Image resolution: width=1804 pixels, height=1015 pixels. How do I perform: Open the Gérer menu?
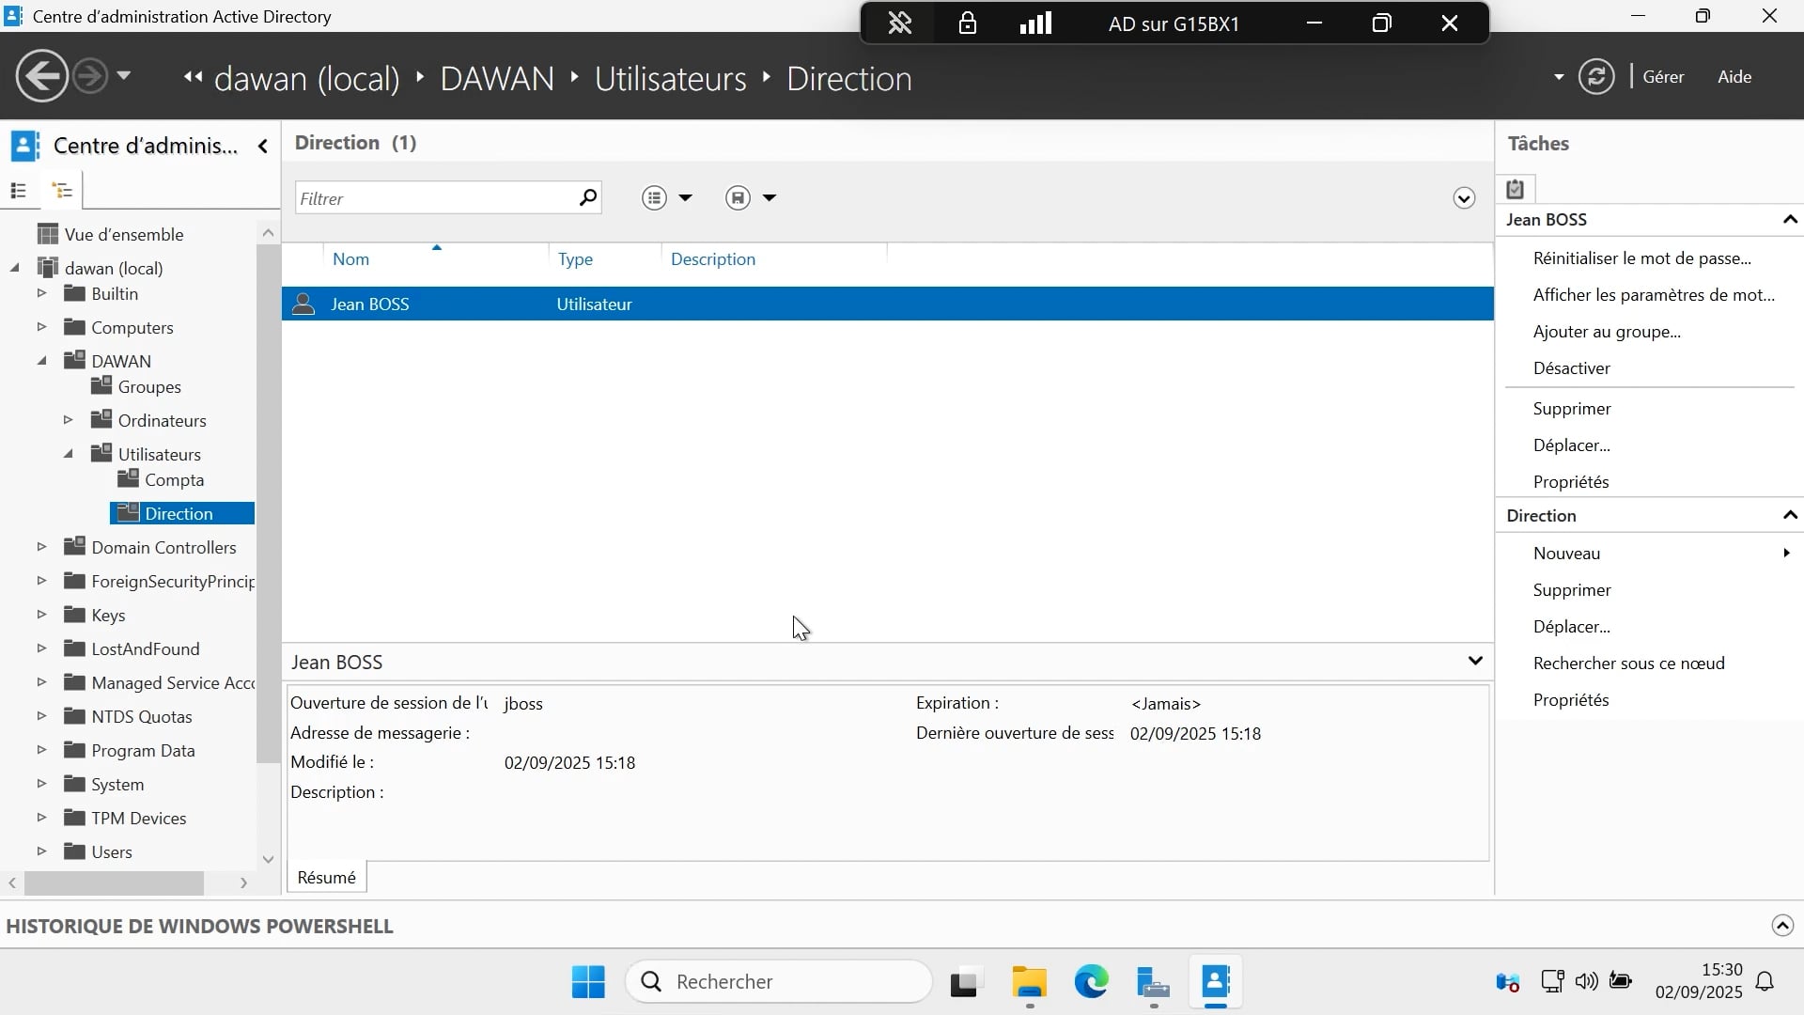1662,77
